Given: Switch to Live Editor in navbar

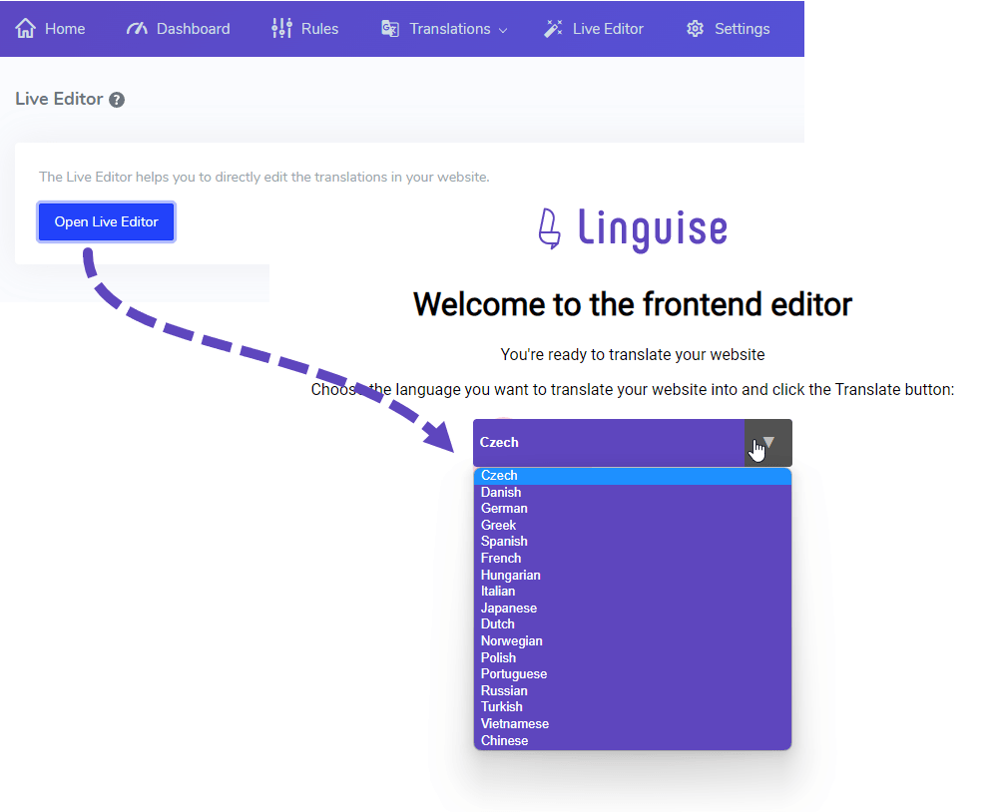Looking at the screenshot, I should click(x=594, y=29).
